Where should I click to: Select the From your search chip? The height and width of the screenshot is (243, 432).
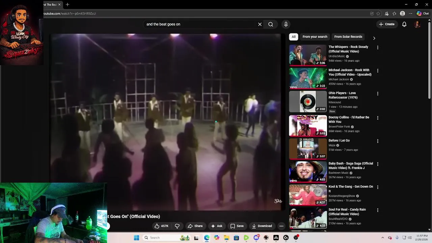pyautogui.click(x=315, y=37)
